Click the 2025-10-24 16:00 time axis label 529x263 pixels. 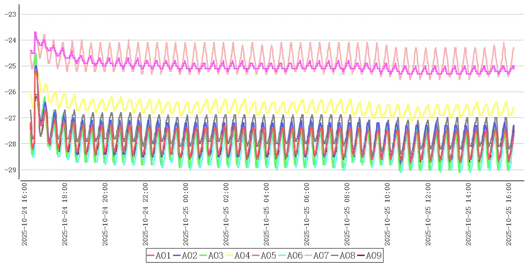pyautogui.click(x=25, y=215)
